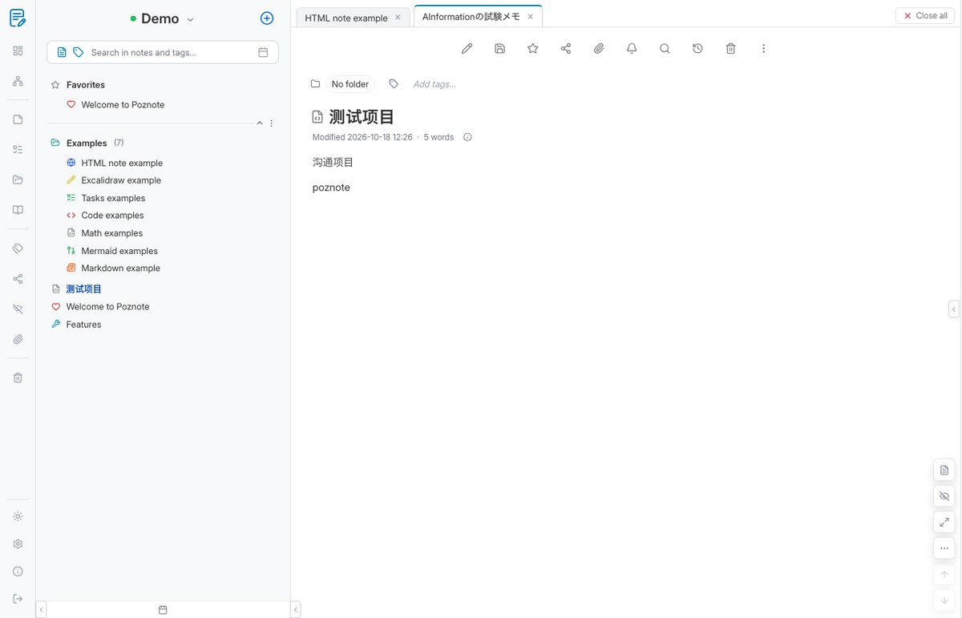Toggle favorite with the star icon
Image resolution: width=962 pixels, height=618 pixels.
pyautogui.click(x=533, y=49)
